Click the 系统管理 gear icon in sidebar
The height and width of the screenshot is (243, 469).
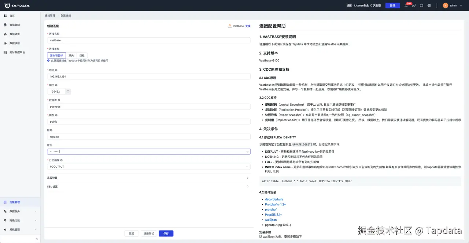click(5, 229)
